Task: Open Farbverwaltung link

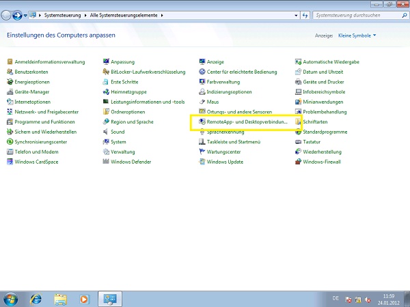Action: (x=223, y=82)
